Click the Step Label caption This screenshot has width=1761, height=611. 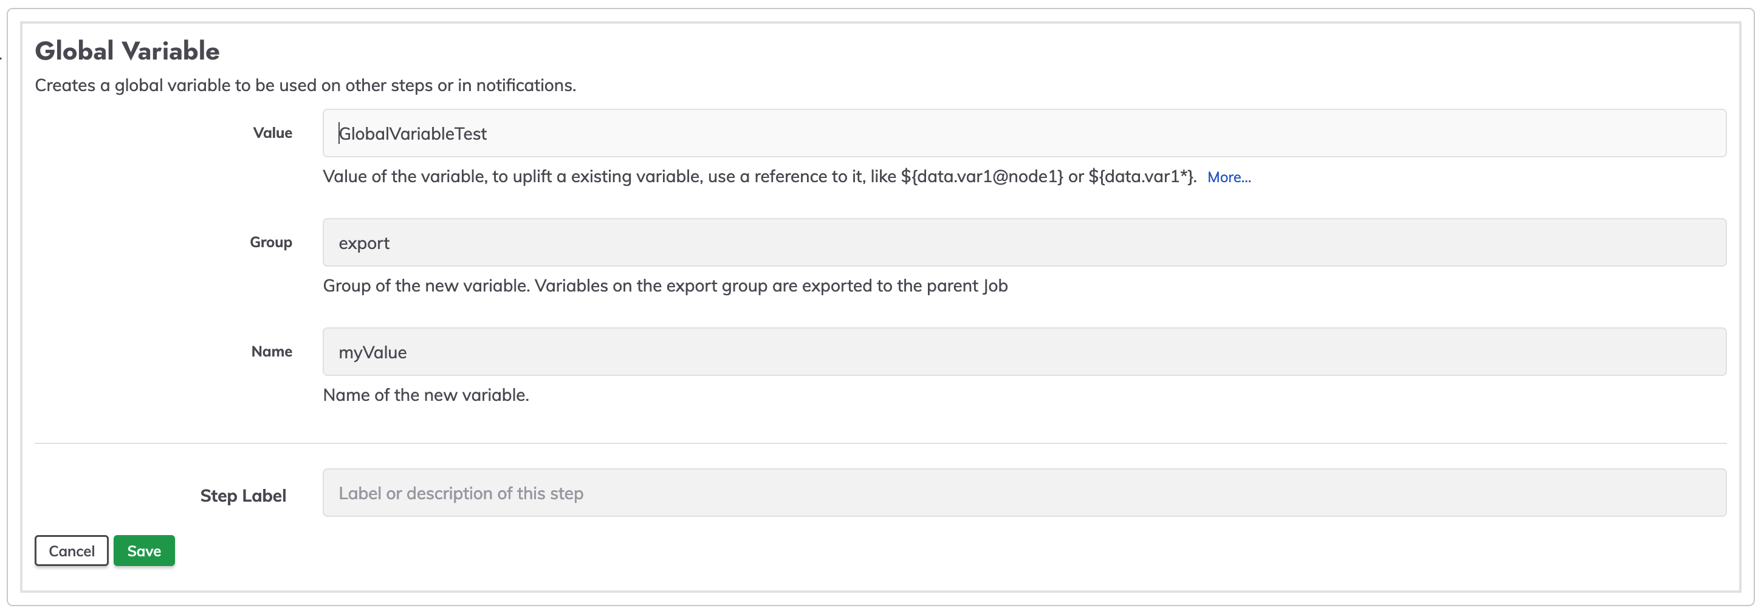tap(242, 496)
